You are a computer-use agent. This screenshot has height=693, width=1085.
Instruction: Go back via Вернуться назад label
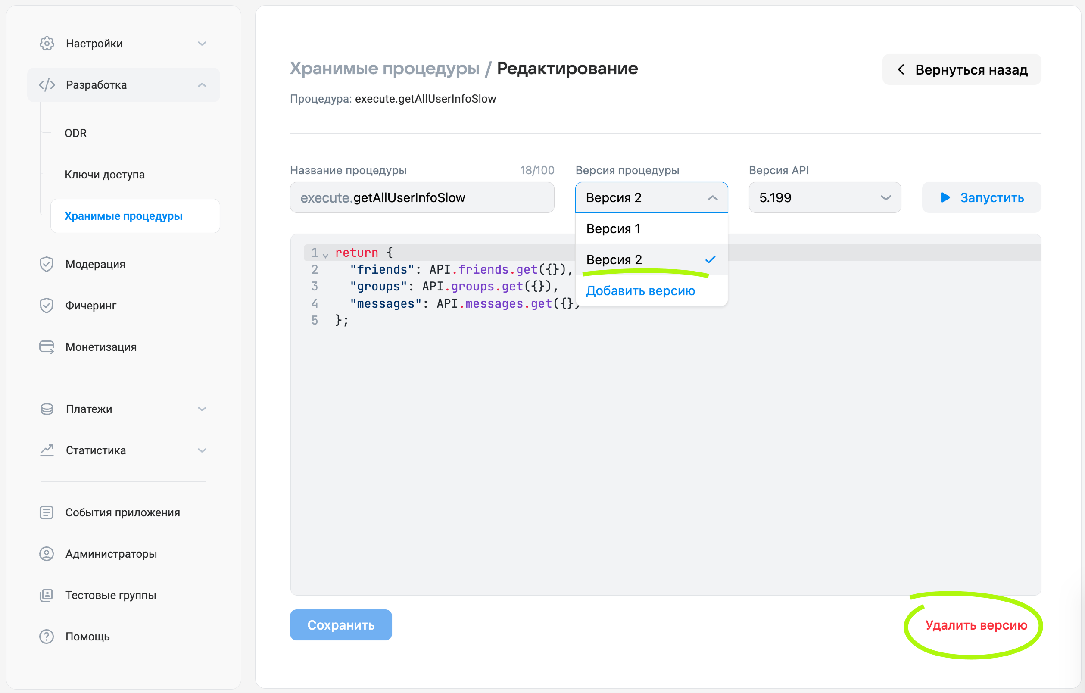971,70
